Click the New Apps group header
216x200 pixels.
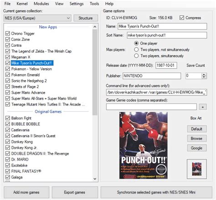(x=48, y=27)
